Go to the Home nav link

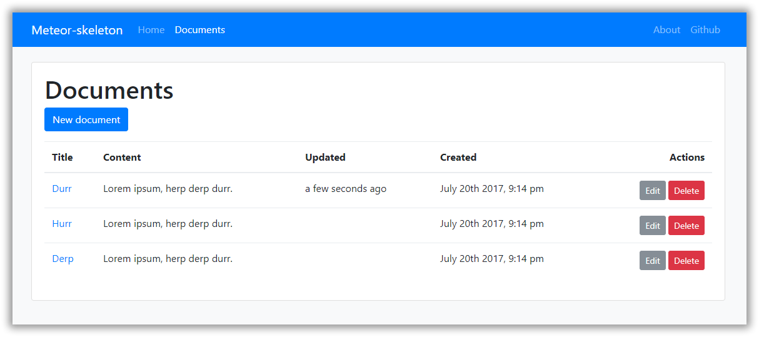(x=151, y=30)
